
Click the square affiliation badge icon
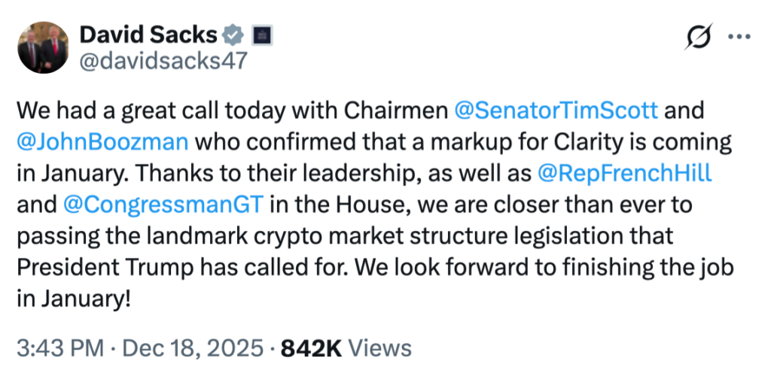click(261, 35)
